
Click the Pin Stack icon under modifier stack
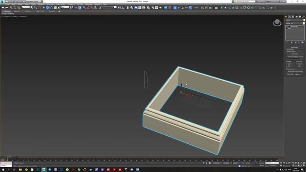tap(287, 43)
